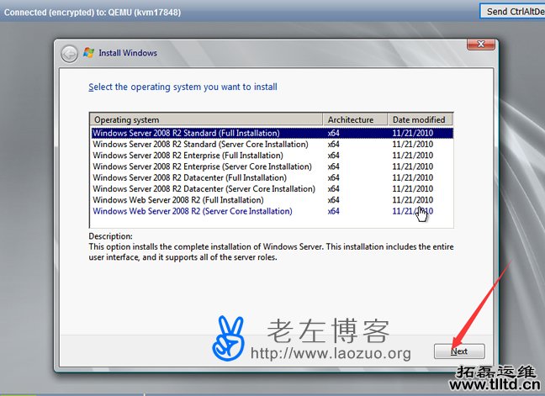Click the 11/21/2010 date in Datacenter (Full Installation) row
This screenshot has height=396, width=545.
pos(413,177)
